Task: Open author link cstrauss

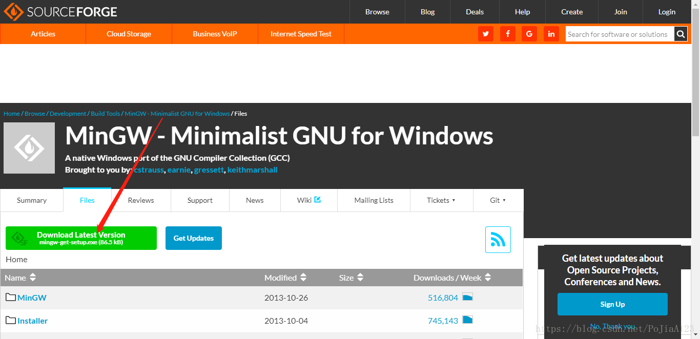Action: click(x=149, y=169)
